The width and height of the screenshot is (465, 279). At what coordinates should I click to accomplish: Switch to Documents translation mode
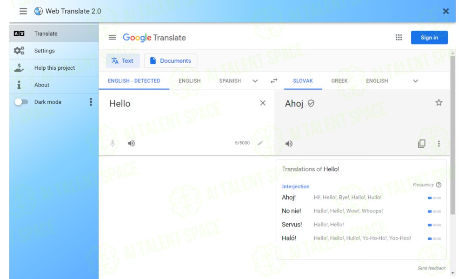point(171,61)
